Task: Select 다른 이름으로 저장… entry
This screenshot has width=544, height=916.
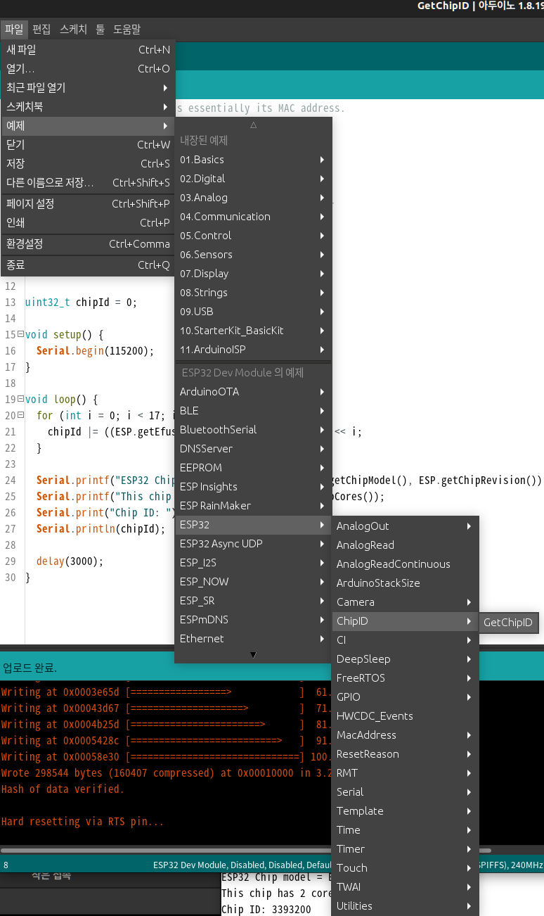Action: tap(88, 183)
